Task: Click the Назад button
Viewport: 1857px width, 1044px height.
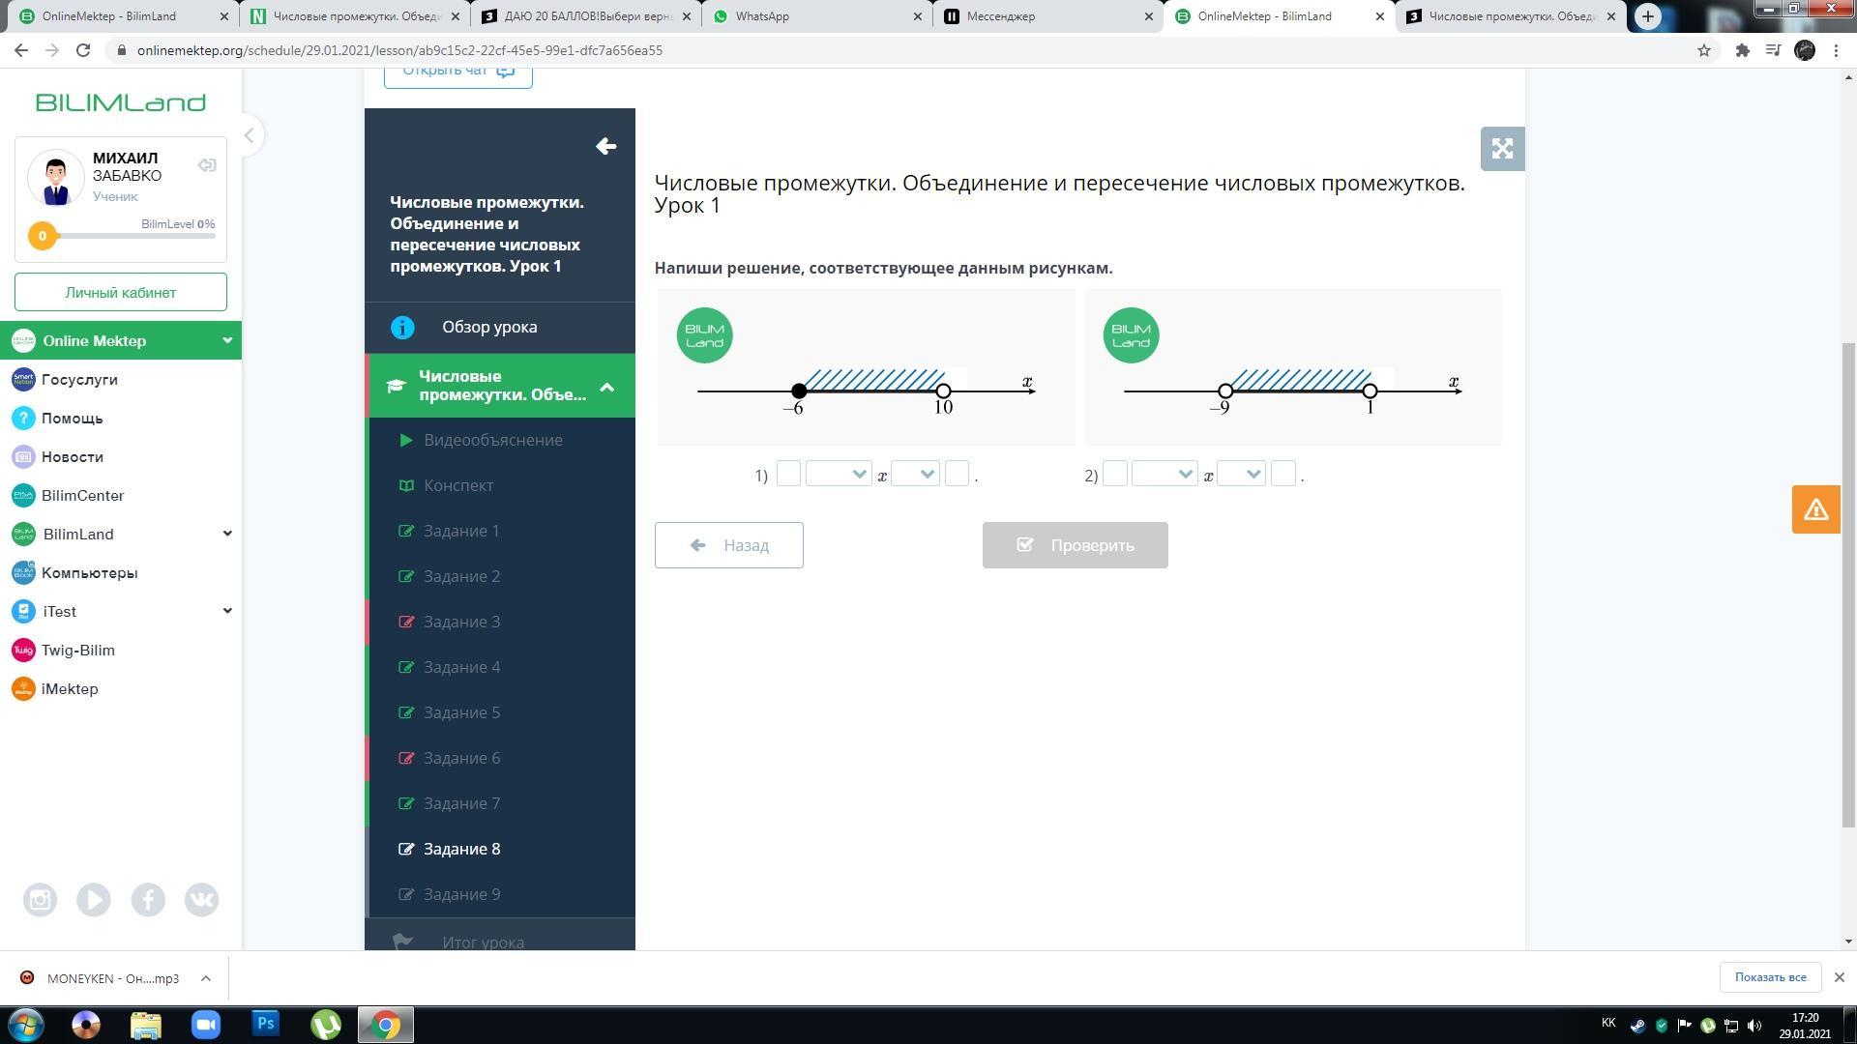Action: click(728, 545)
